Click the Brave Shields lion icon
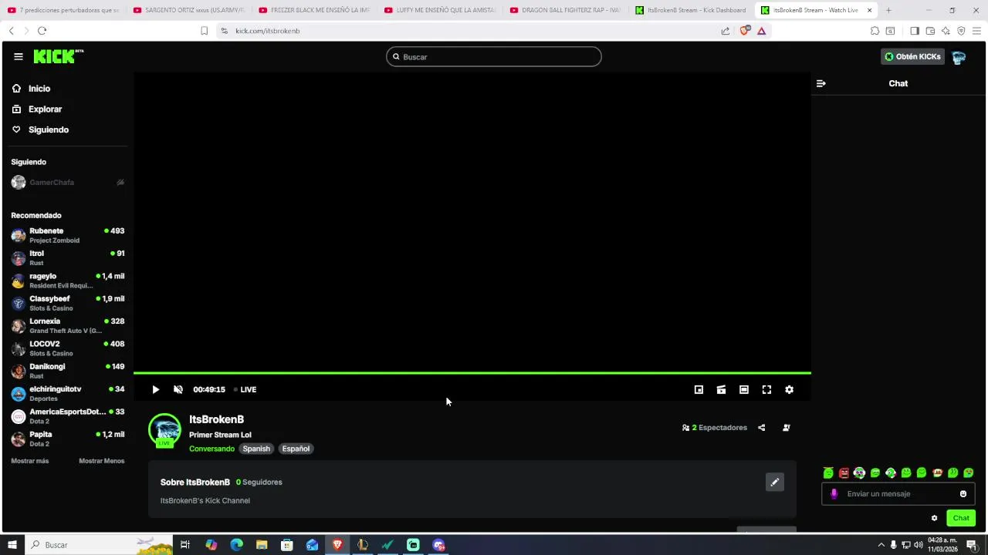The height and width of the screenshot is (555, 988). [744, 31]
